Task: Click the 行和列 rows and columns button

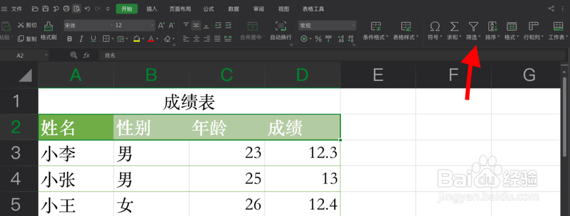Action: [x=534, y=31]
